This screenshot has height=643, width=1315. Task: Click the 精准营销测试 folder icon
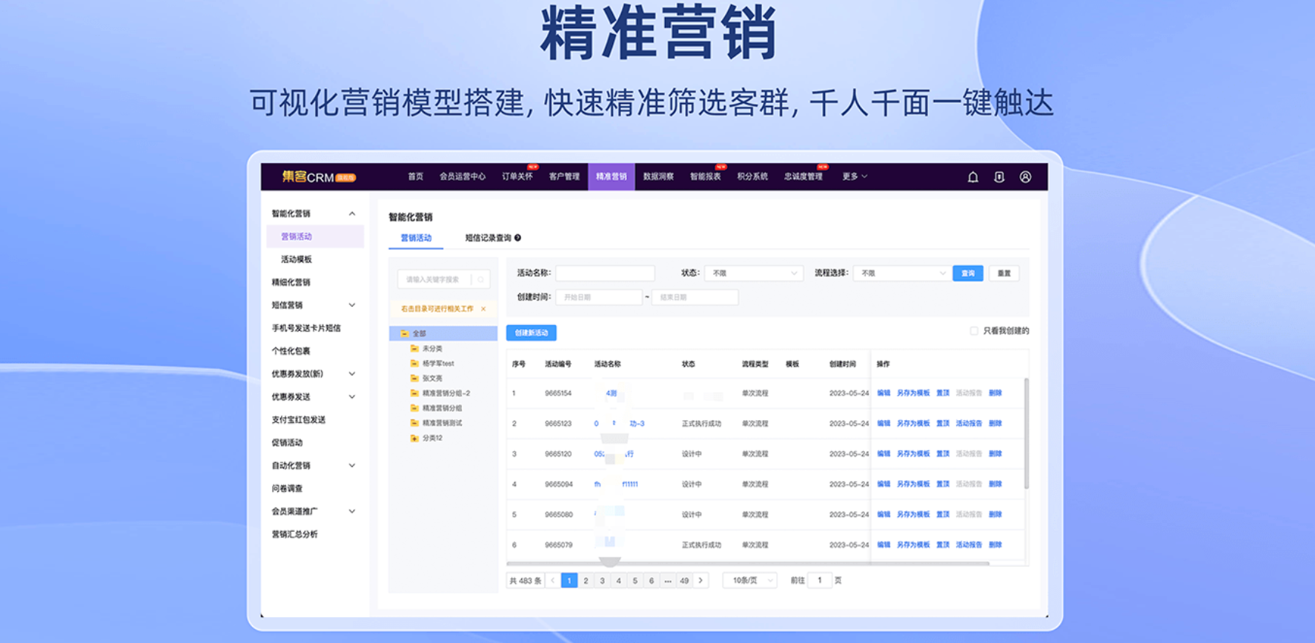pyautogui.click(x=414, y=422)
